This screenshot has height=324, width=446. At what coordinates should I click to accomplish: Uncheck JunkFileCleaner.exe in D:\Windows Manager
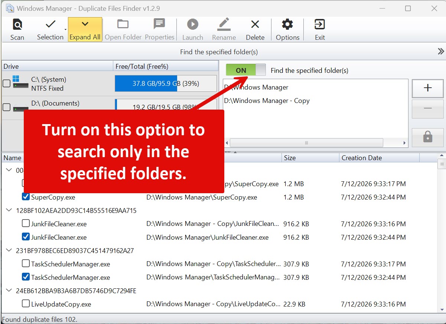point(26,237)
